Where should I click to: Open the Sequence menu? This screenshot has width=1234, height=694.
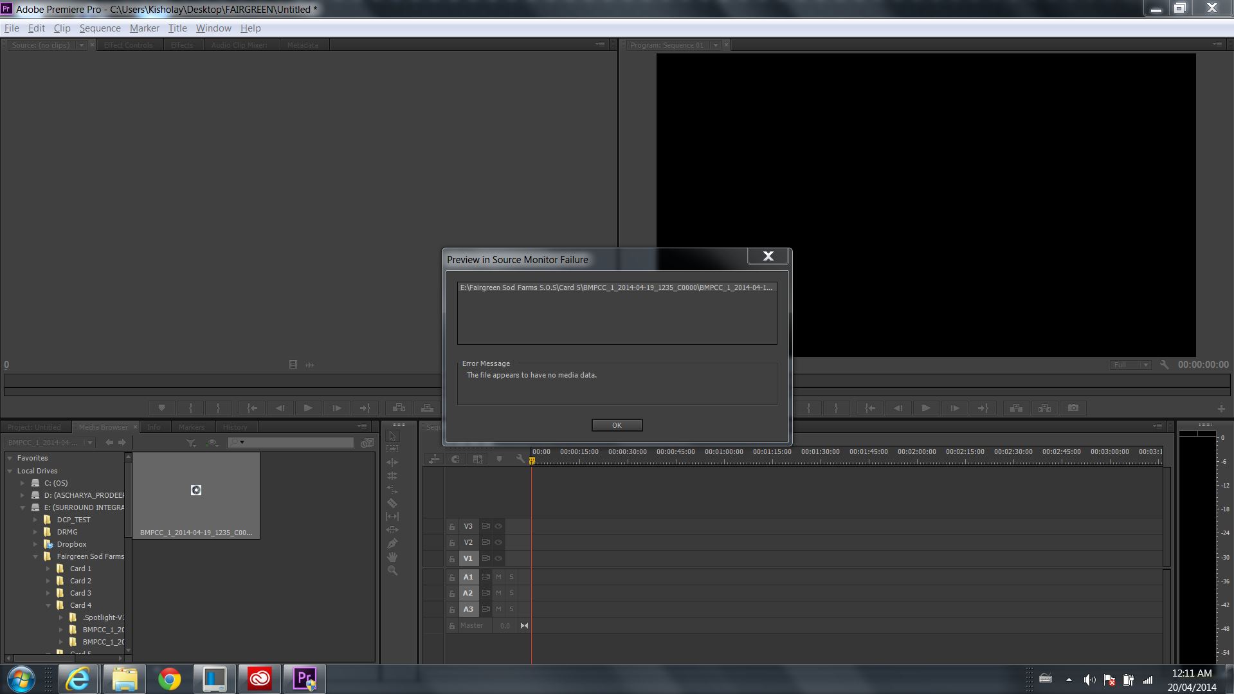[x=100, y=28]
